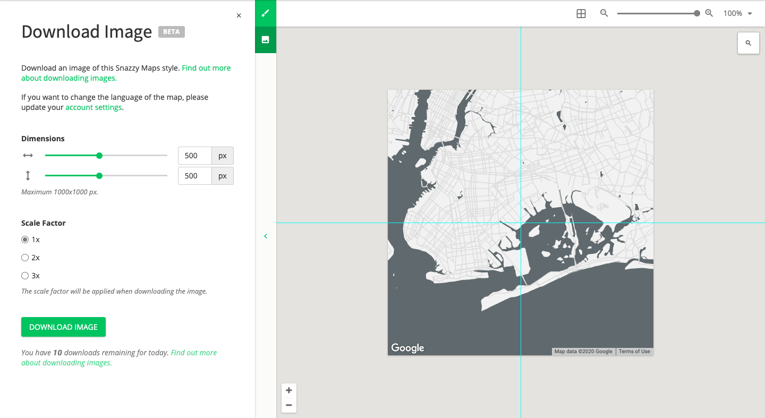The width and height of the screenshot is (765, 418).
Task: Click the Google logo on the map
Action: pyautogui.click(x=407, y=348)
